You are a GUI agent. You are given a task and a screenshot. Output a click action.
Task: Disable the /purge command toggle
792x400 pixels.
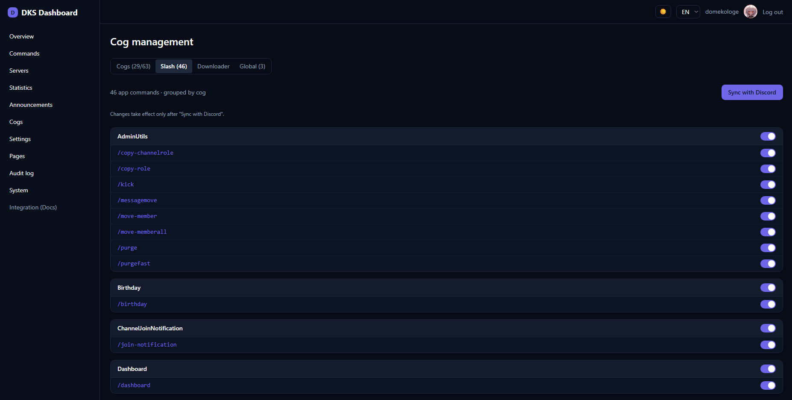pyautogui.click(x=768, y=248)
